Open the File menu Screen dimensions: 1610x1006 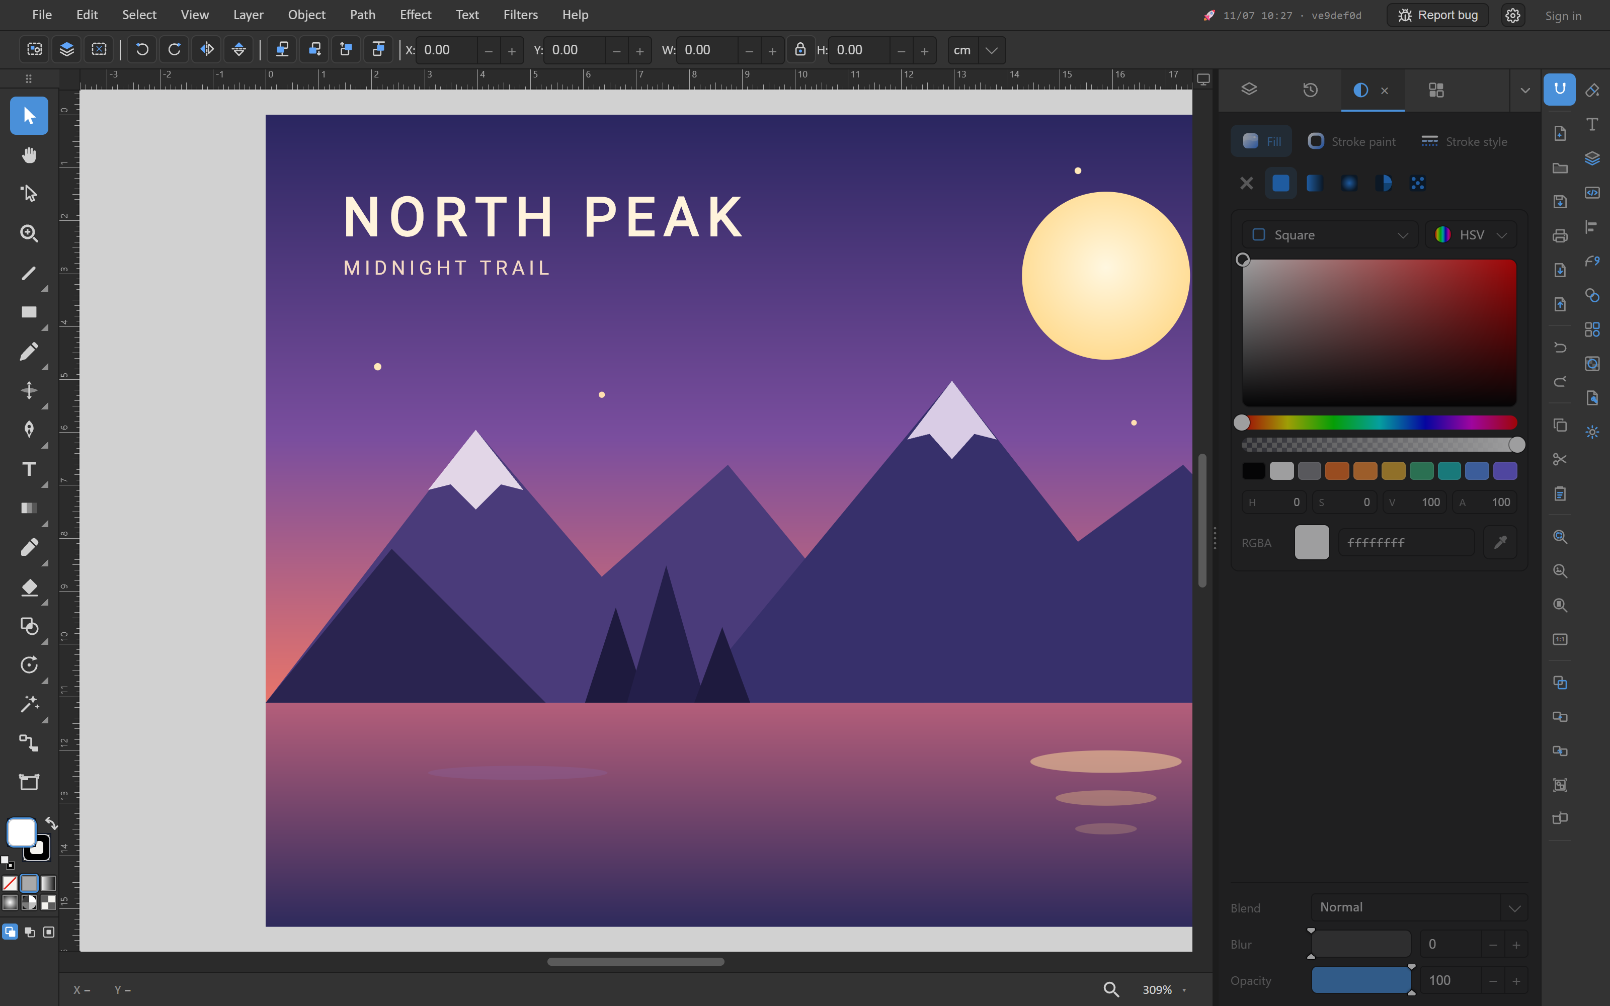point(42,15)
